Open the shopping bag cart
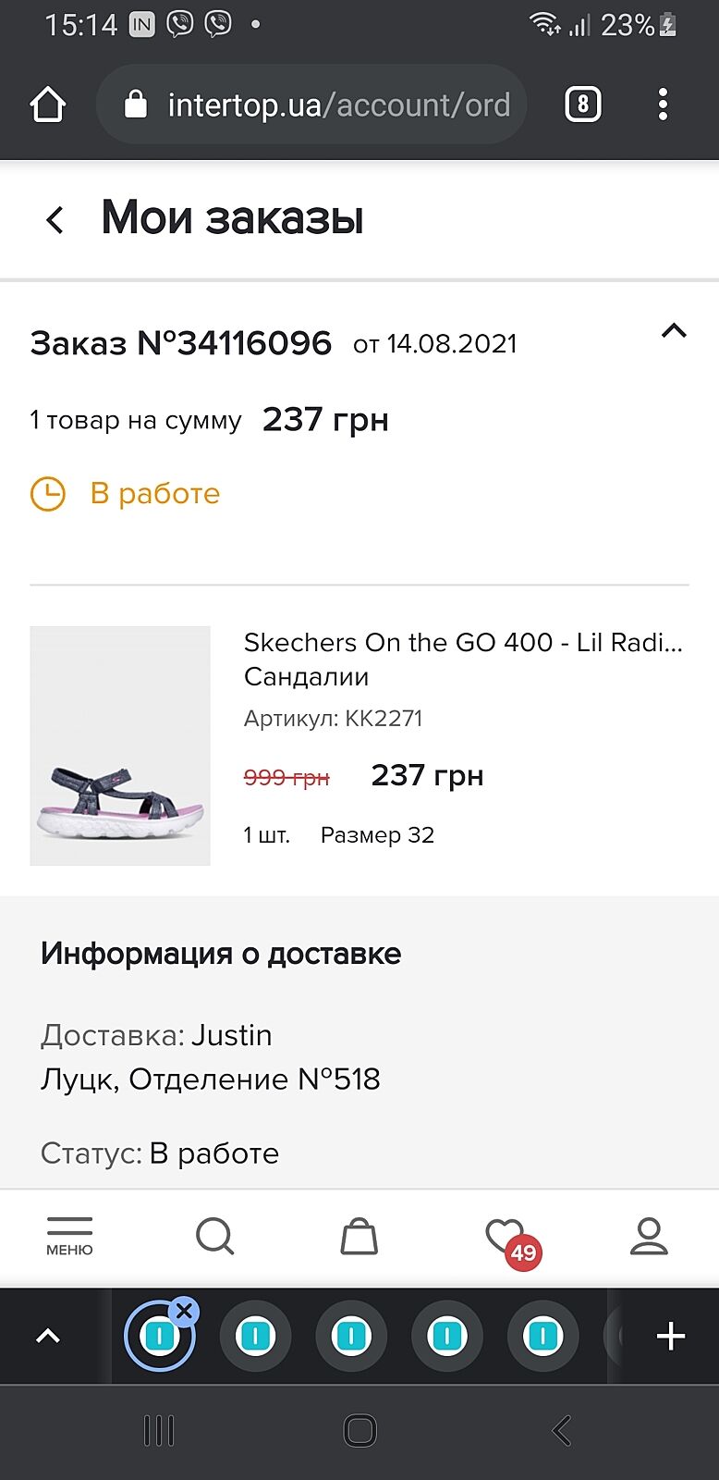Screen dimensions: 719x1480 tap(359, 1236)
